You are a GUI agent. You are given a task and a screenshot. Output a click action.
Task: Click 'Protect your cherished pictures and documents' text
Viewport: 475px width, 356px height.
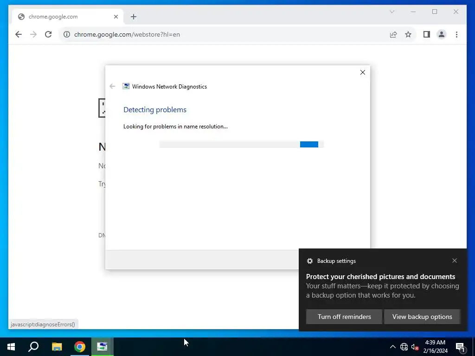pyautogui.click(x=380, y=277)
